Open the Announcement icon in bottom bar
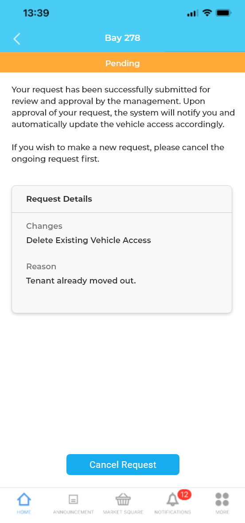The width and height of the screenshot is (245, 523). tap(73, 499)
